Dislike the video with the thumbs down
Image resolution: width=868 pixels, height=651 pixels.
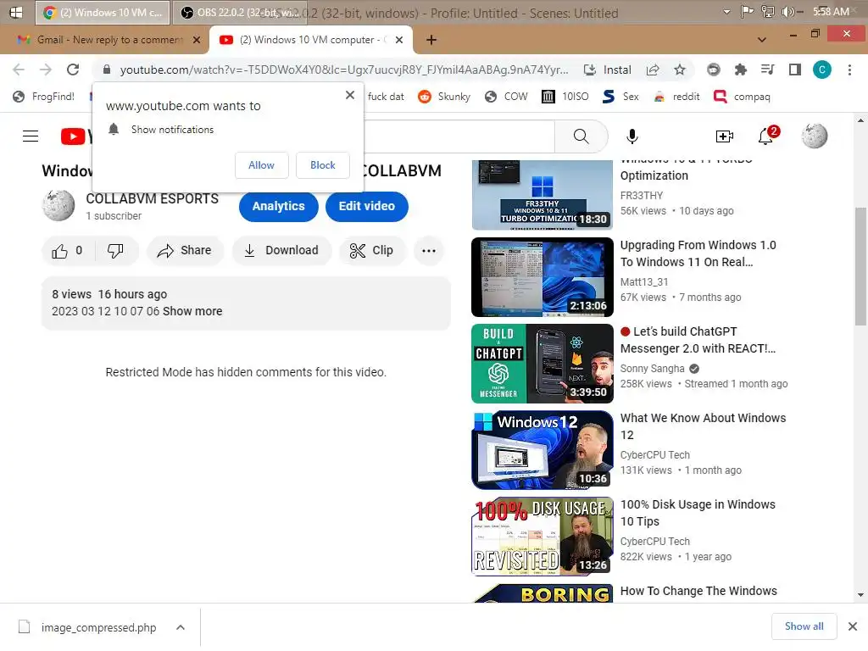[x=115, y=251]
